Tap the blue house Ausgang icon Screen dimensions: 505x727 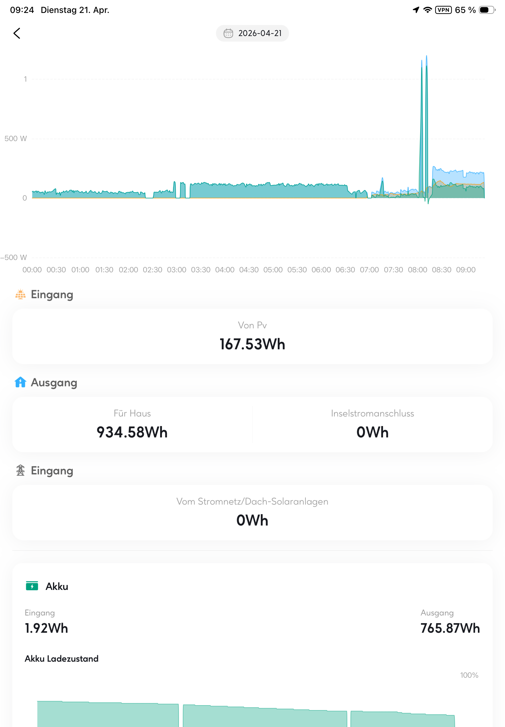click(21, 382)
